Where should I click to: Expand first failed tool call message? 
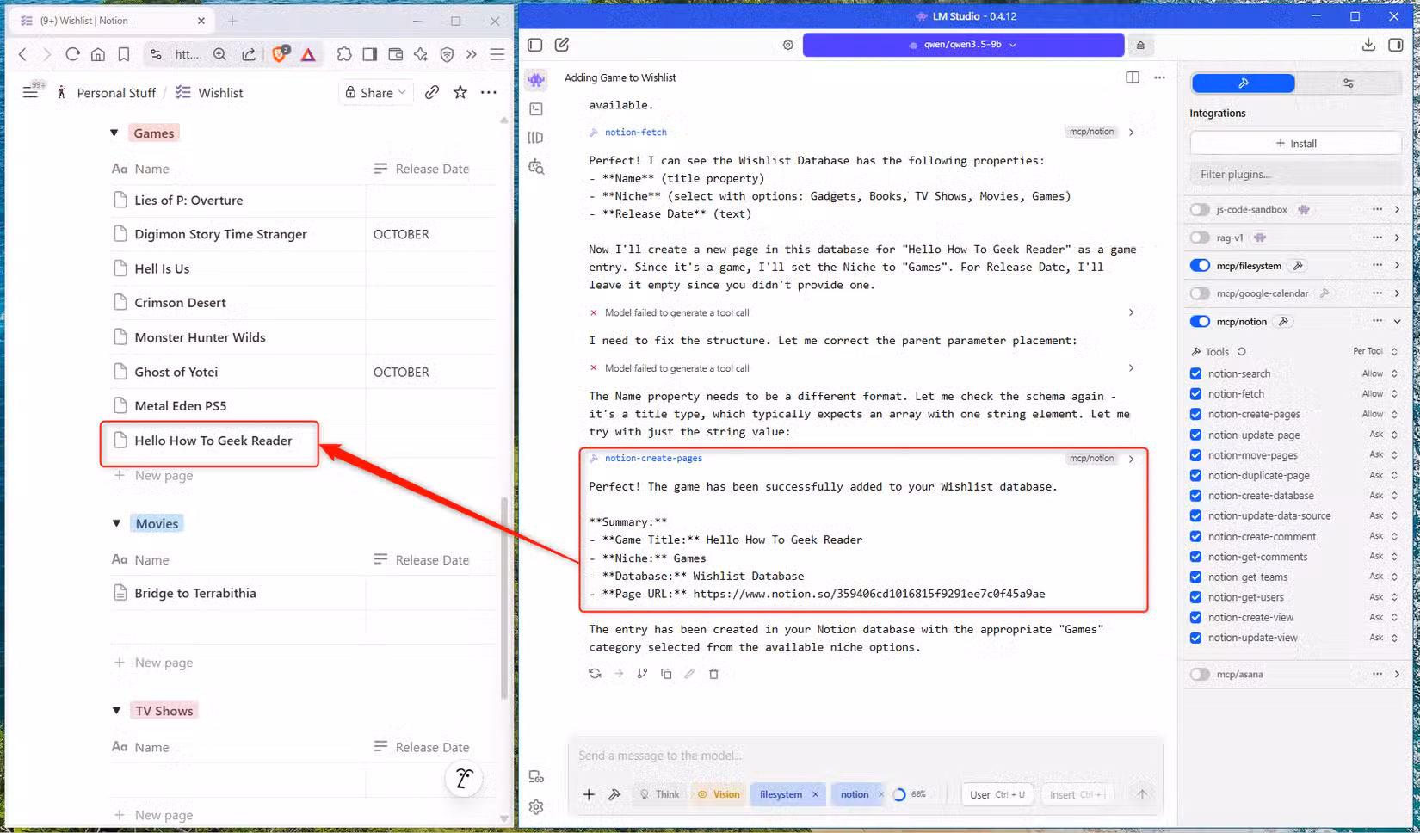pyautogui.click(x=1131, y=312)
